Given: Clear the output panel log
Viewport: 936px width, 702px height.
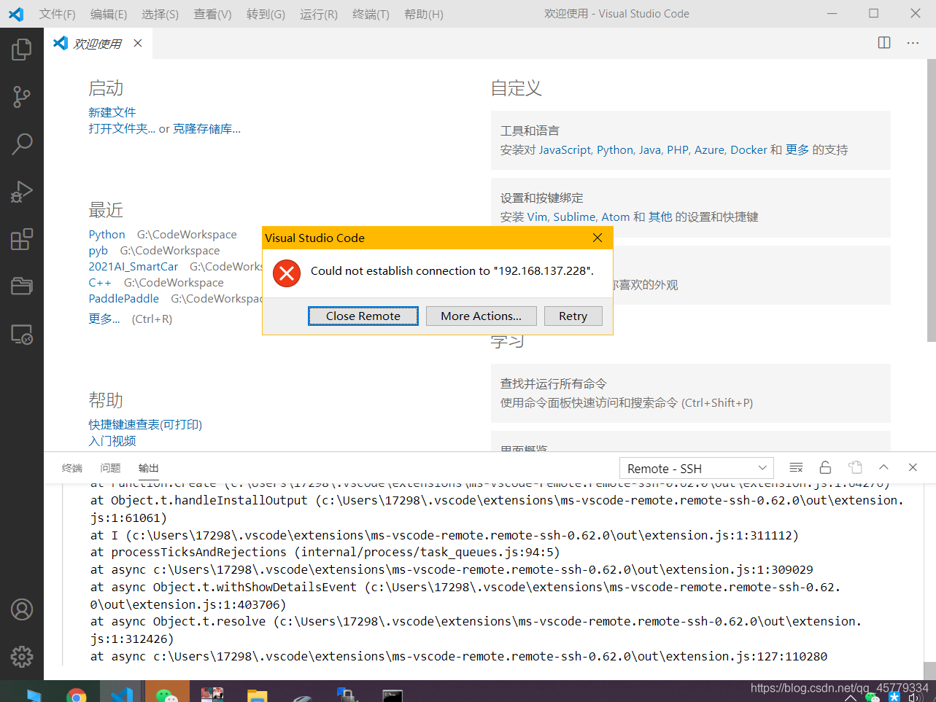Looking at the screenshot, I should (796, 467).
